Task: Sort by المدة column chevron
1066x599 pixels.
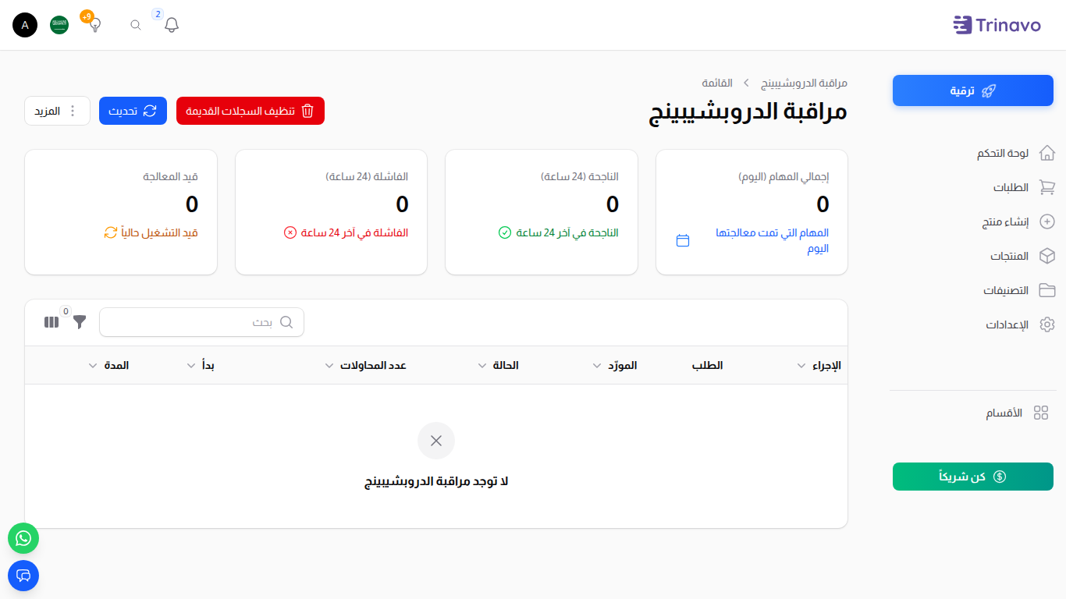Action: [94, 366]
